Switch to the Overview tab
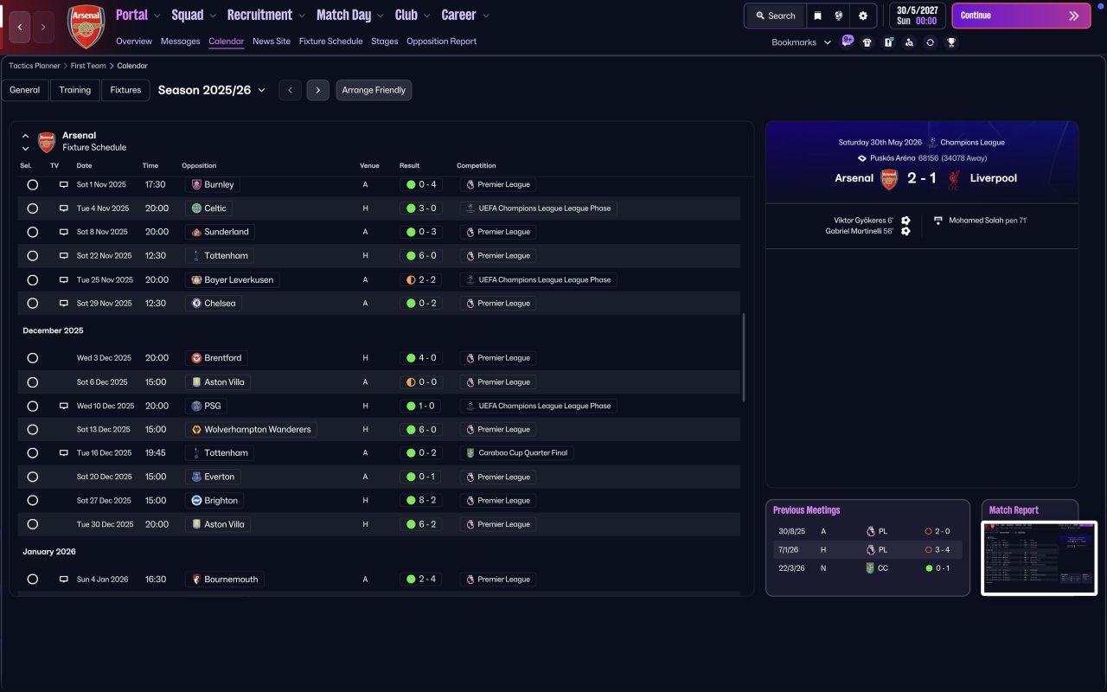Image resolution: width=1107 pixels, height=692 pixels. [x=134, y=42]
